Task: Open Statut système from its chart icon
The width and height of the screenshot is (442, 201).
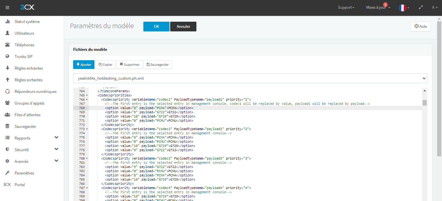Action: [7, 22]
